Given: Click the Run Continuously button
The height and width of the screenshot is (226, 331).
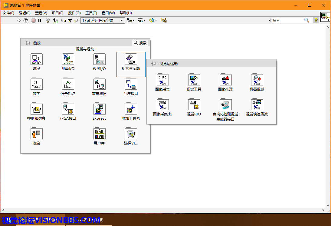Looking at the screenshot, I should [x=26, y=20].
